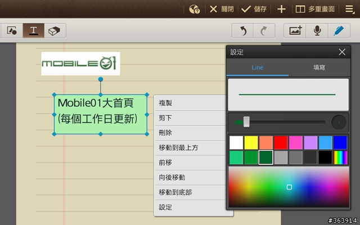Start voice recording with microphone icon
The image size is (360, 225).
tap(317, 30)
